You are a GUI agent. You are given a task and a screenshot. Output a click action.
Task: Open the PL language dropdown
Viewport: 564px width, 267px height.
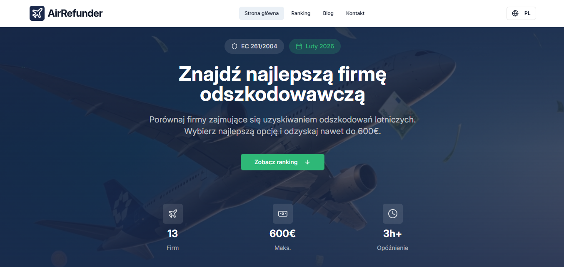[x=521, y=13]
